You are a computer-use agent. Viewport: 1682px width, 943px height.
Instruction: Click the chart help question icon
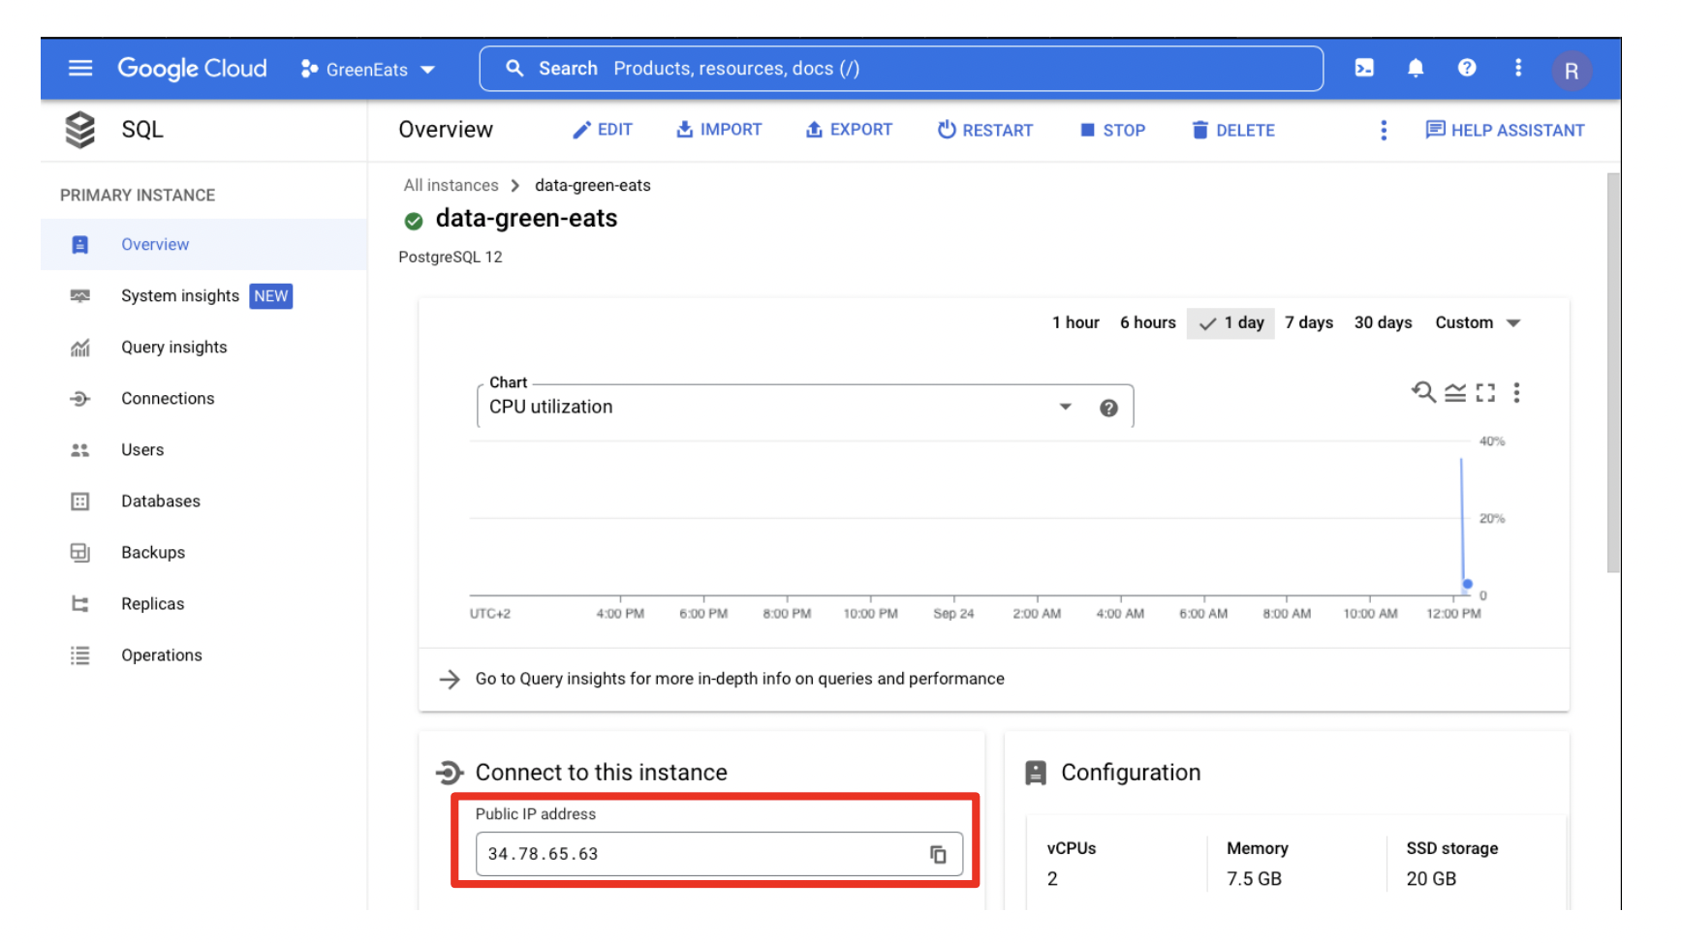coord(1108,408)
